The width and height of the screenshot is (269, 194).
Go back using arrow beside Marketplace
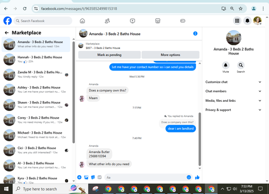coord(6,33)
